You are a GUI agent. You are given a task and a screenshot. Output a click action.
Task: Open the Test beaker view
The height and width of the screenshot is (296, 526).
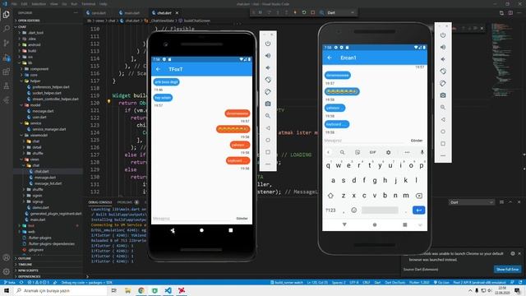pos(6,86)
